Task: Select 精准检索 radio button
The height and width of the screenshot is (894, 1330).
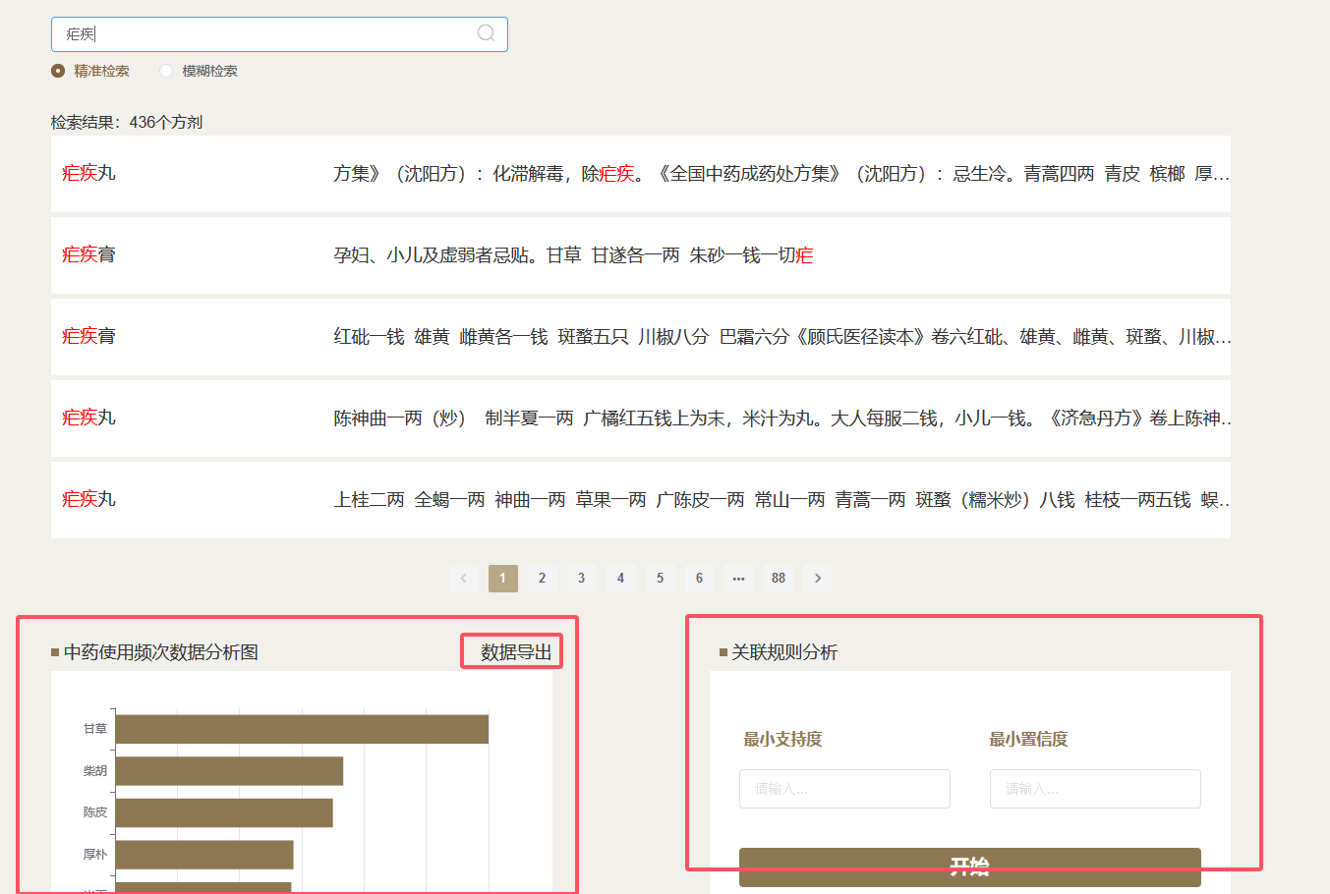Action: coord(58,71)
